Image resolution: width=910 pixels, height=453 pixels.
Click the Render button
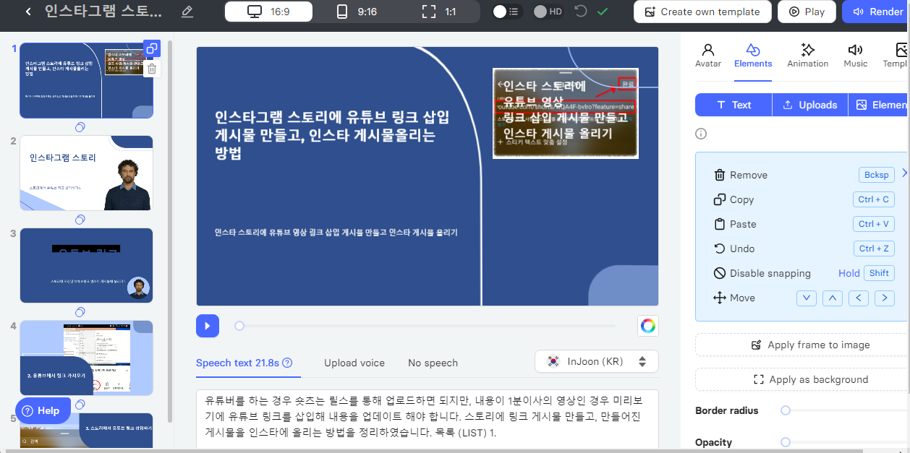coord(877,12)
